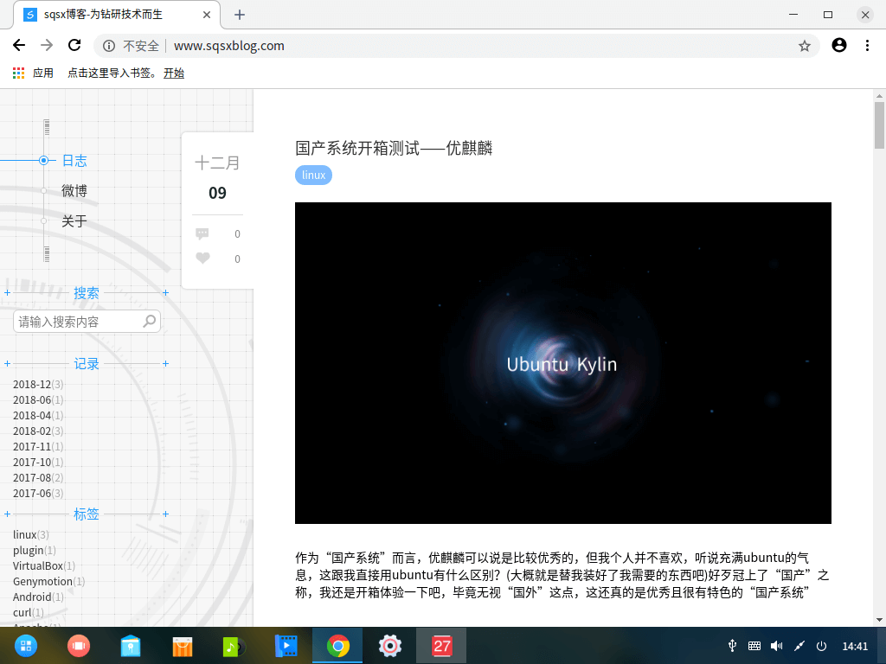886x664 pixels.
Task: Open the orange app store taskbar icon
Action: coord(183,646)
